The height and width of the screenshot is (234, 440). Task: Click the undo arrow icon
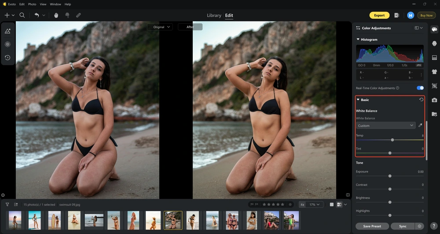(x=37, y=15)
